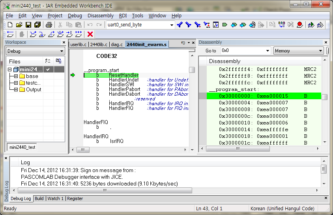The image size is (333, 215).
Task: Click the Step Out icon
Action: [51, 34]
